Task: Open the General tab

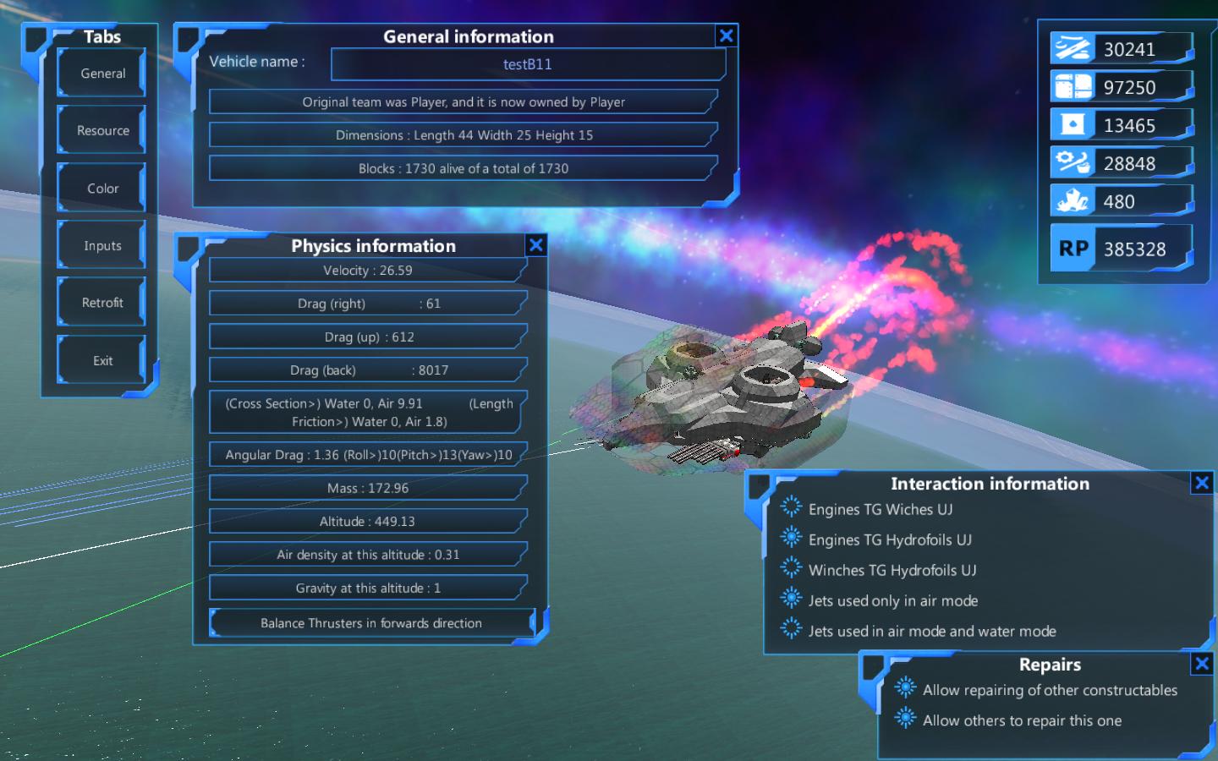Action: tap(102, 74)
